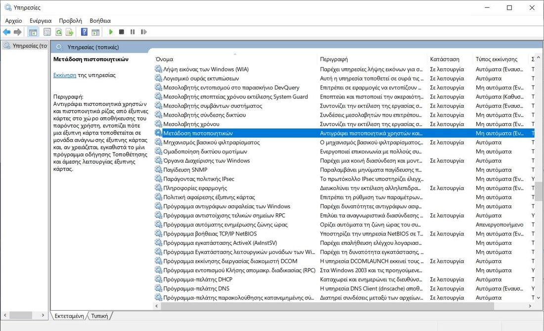Select Πρόγραμμα βοήθειας TCP/IP NetBIOS
The height and width of the screenshot is (331, 544).
[x=210, y=234]
